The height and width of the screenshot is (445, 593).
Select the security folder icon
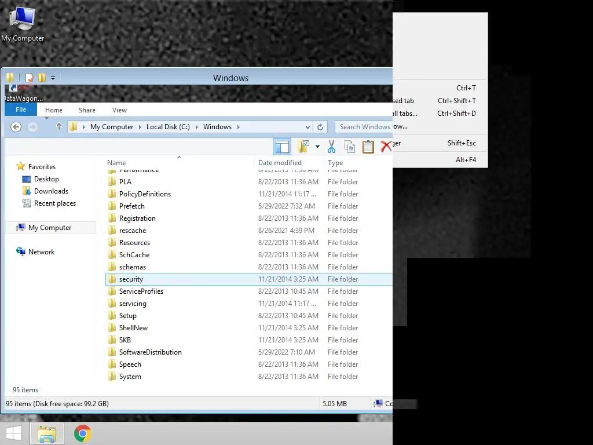click(x=112, y=279)
